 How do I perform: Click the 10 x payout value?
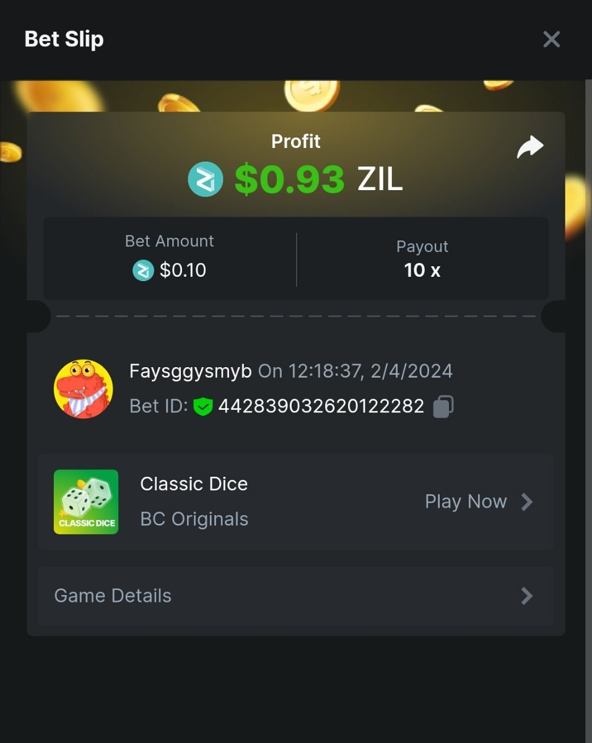click(422, 270)
